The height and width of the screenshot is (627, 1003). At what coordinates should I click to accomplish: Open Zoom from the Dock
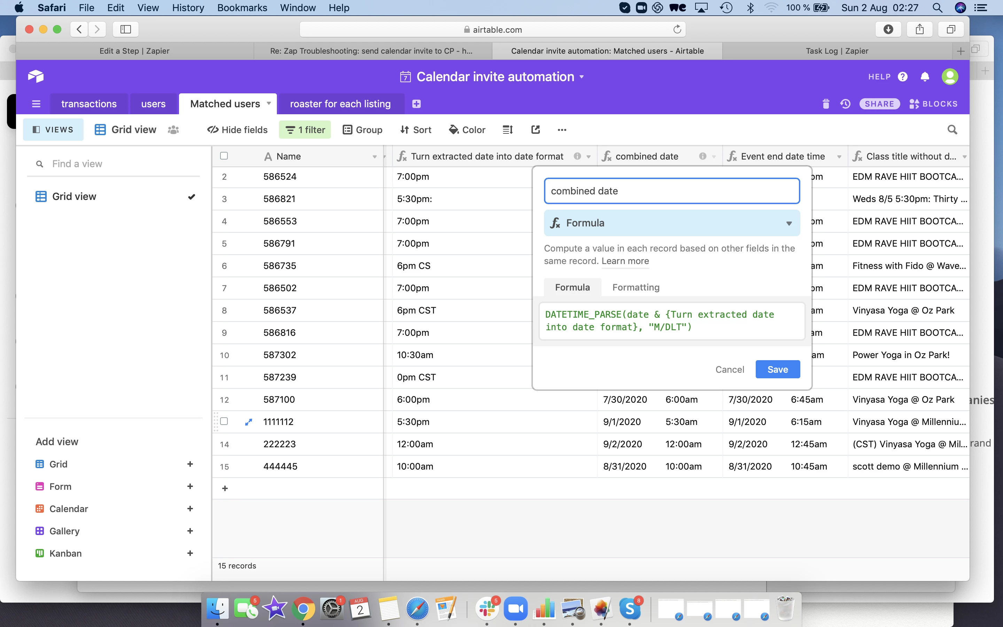click(x=515, y=608)
